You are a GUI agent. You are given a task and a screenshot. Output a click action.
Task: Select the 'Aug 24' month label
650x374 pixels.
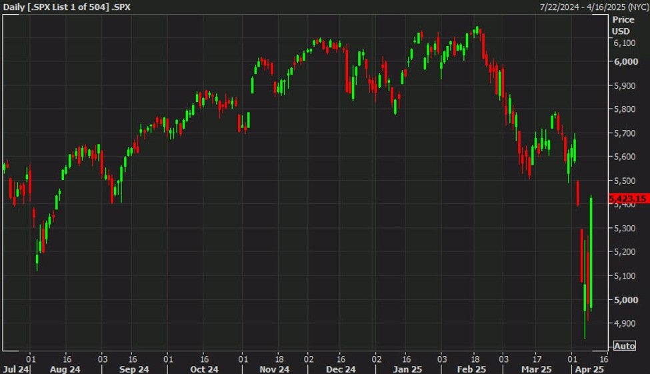tap(65, 369)
